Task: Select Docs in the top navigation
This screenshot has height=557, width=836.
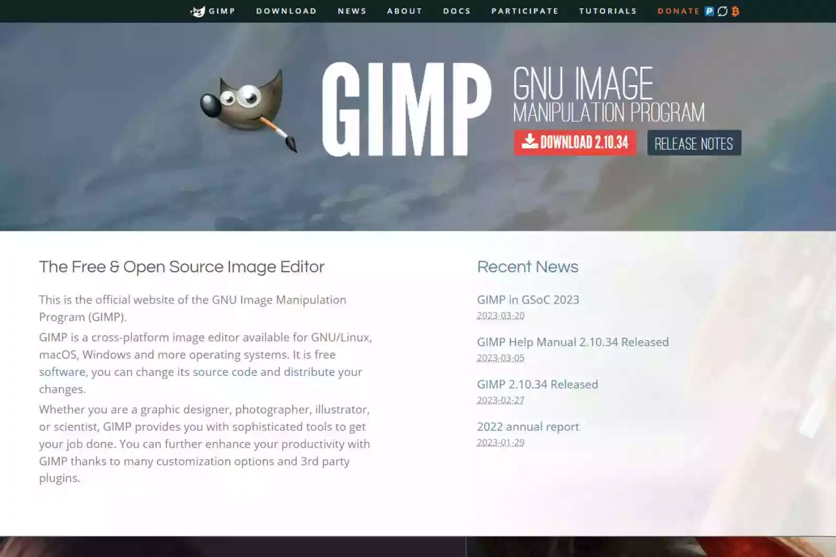Action: (x=457, y=11)
